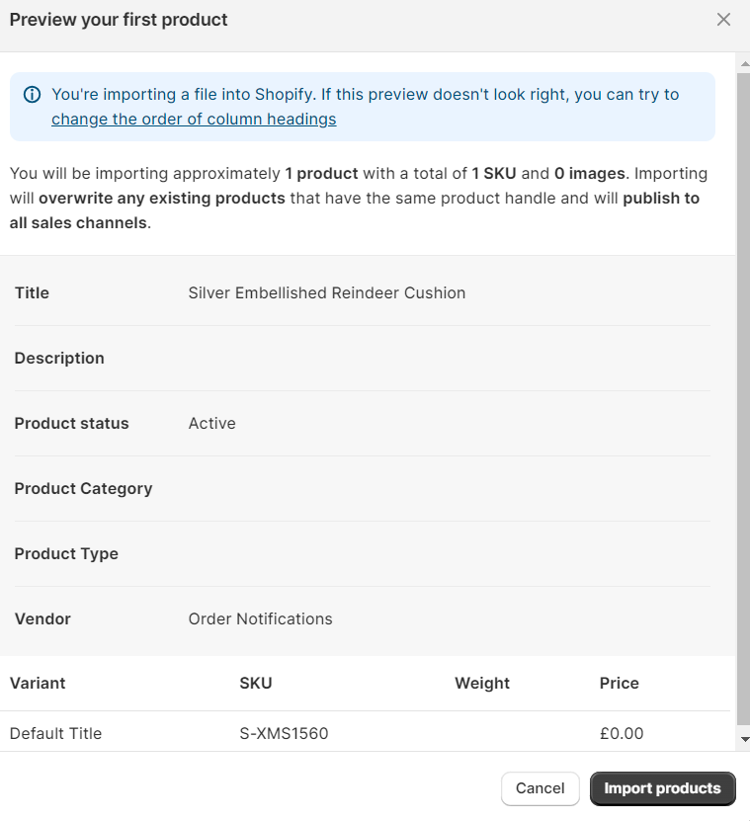Screen dimensions: 750x821
Task: Cancel the product import
Action: (540, 788)
